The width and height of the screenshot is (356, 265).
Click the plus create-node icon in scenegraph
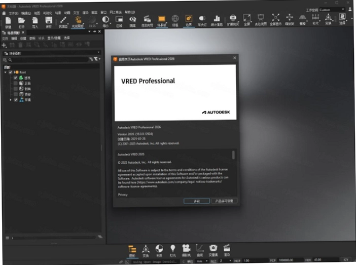pyautogui.click(x=4, y=46)
